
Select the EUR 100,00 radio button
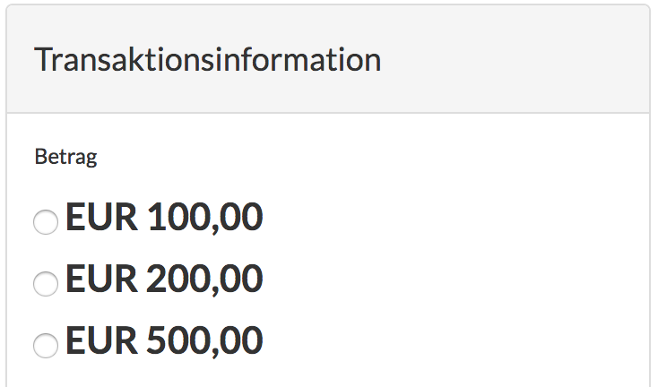coord(45,221)
